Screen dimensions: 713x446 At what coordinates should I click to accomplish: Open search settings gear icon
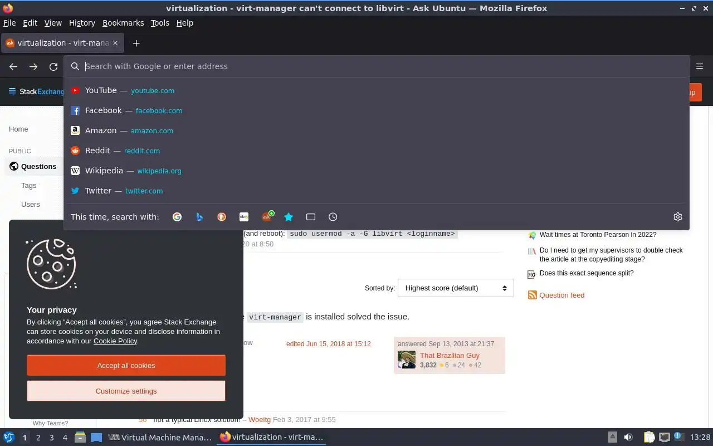pos(678,217)
